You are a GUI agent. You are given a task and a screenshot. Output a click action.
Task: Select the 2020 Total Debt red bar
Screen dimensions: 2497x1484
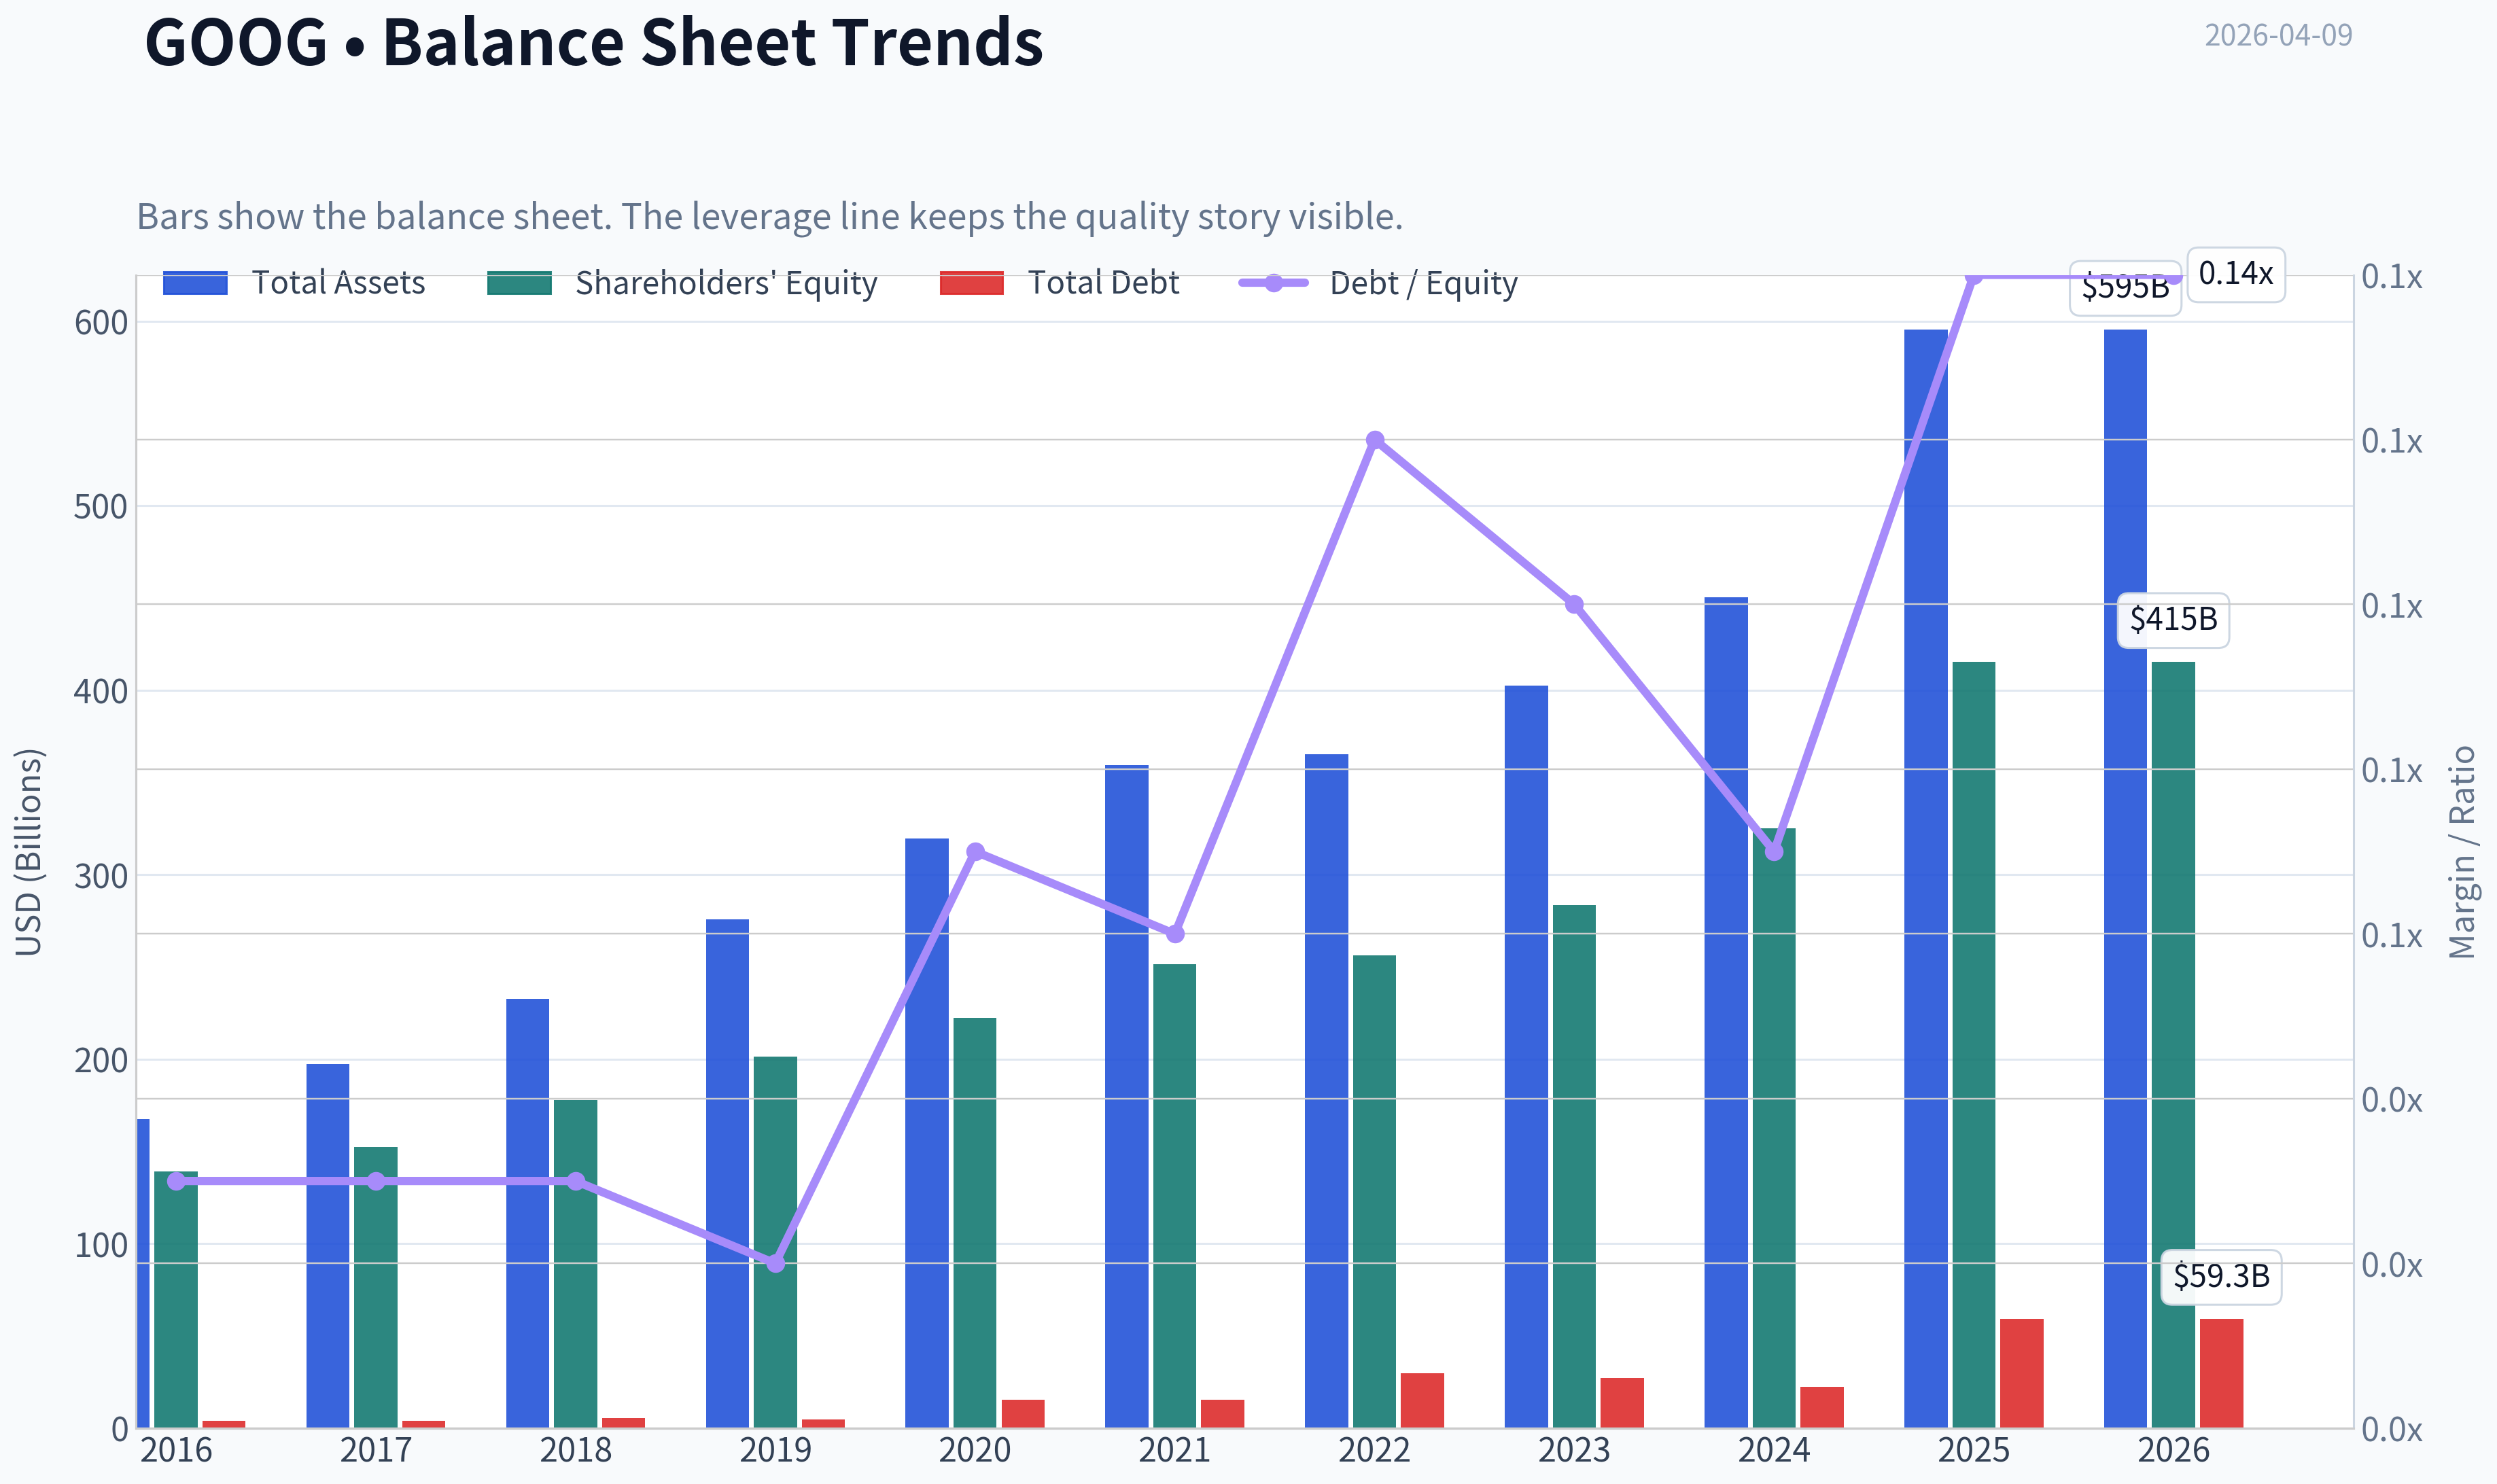click(1023, 1414)
